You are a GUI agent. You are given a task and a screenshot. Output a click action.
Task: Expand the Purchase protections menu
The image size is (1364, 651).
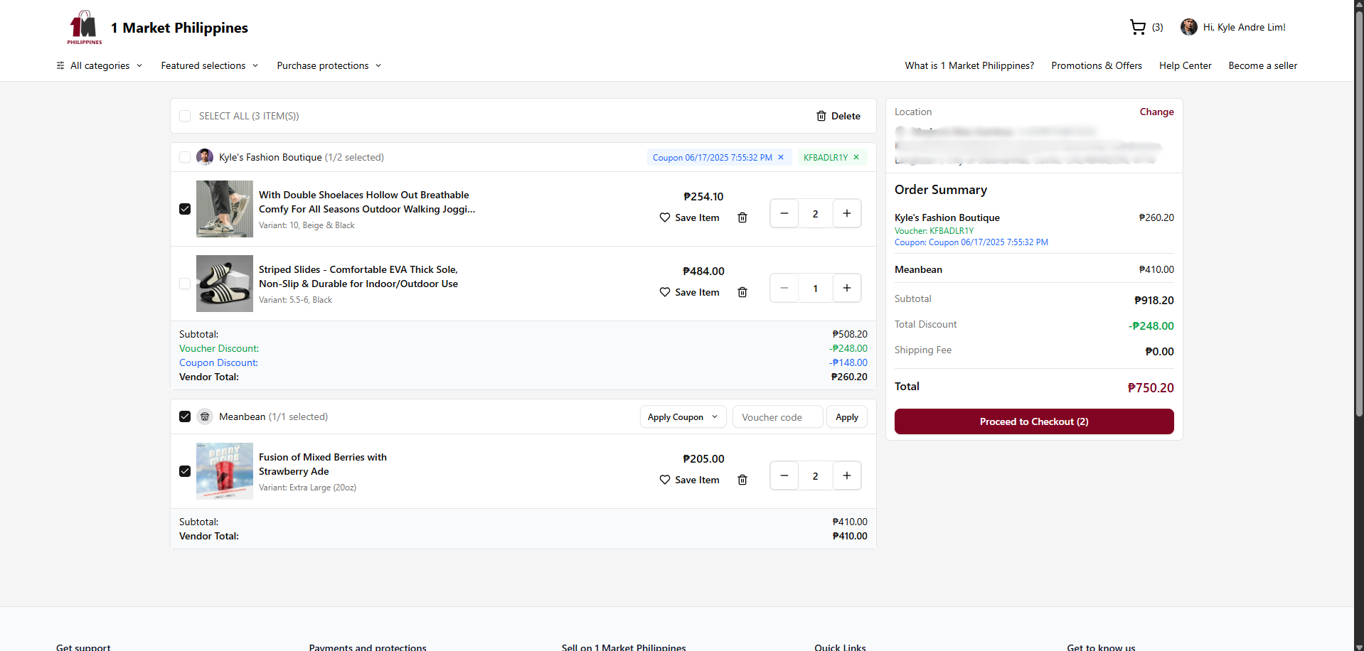pyautogui.click(x=329, y=65)
